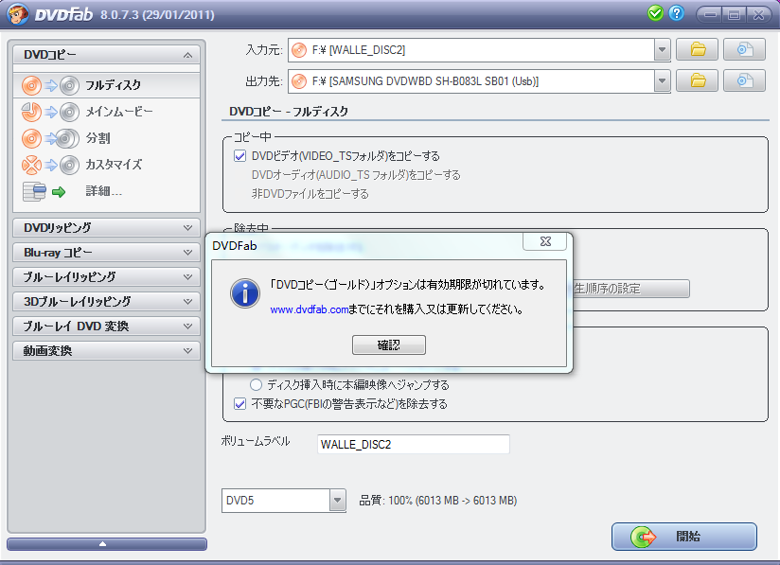Click the 開始 start button
Screen dimensions: 780x565
point(684,537)
